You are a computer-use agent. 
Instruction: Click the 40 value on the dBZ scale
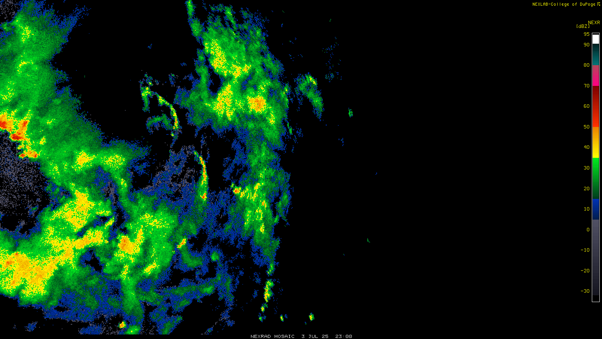586,147
